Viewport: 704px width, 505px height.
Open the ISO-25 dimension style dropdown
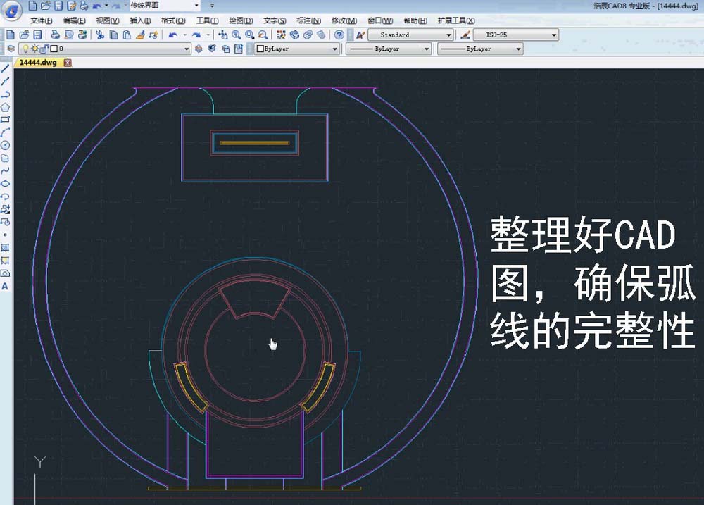(x=555, y=34)
